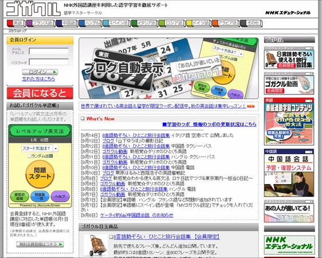This screenshot has height=258, width=322.
Task: Open the ロシア語 language tab
Action: 172,23
